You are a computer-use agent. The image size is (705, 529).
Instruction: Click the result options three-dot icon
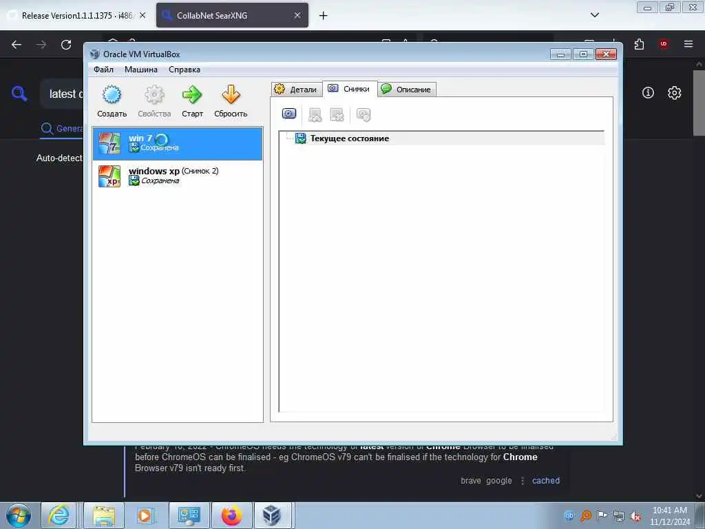pyautogui.click(x=523, y=481)
